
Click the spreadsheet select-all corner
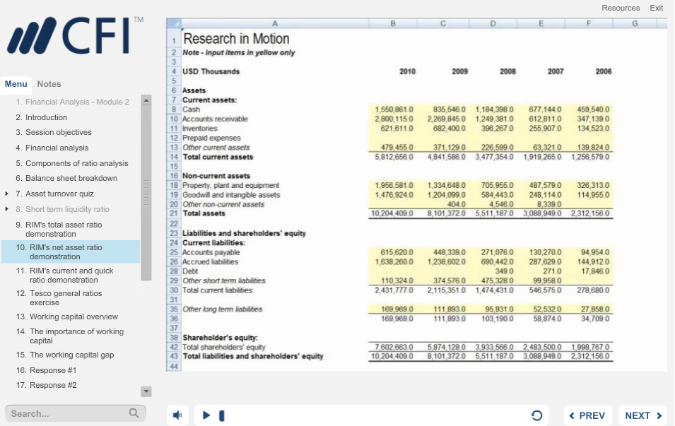pos(173,23)
